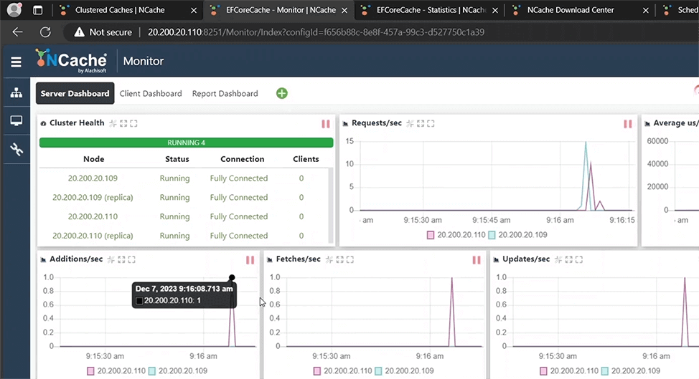Toggle 20.200.20.109 legend swatch in Fetches/sec
The height and width of the screenshot is (379, 699).
378,371
